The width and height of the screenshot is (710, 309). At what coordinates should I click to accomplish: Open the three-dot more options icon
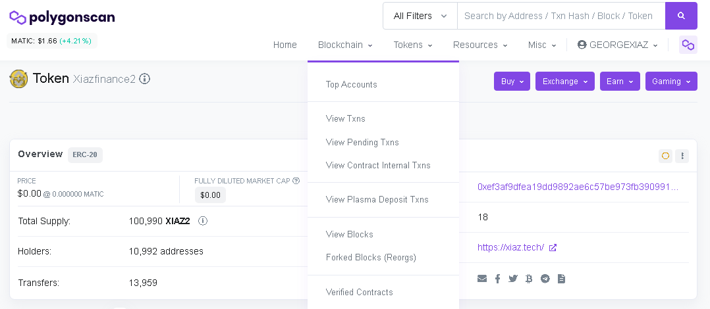pos(682,156)
